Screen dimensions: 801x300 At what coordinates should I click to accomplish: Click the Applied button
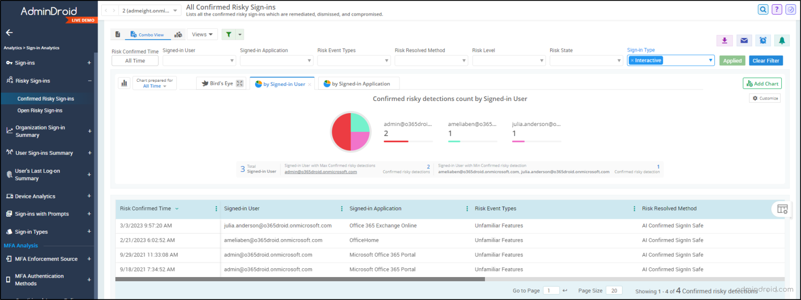click(732, 60)
